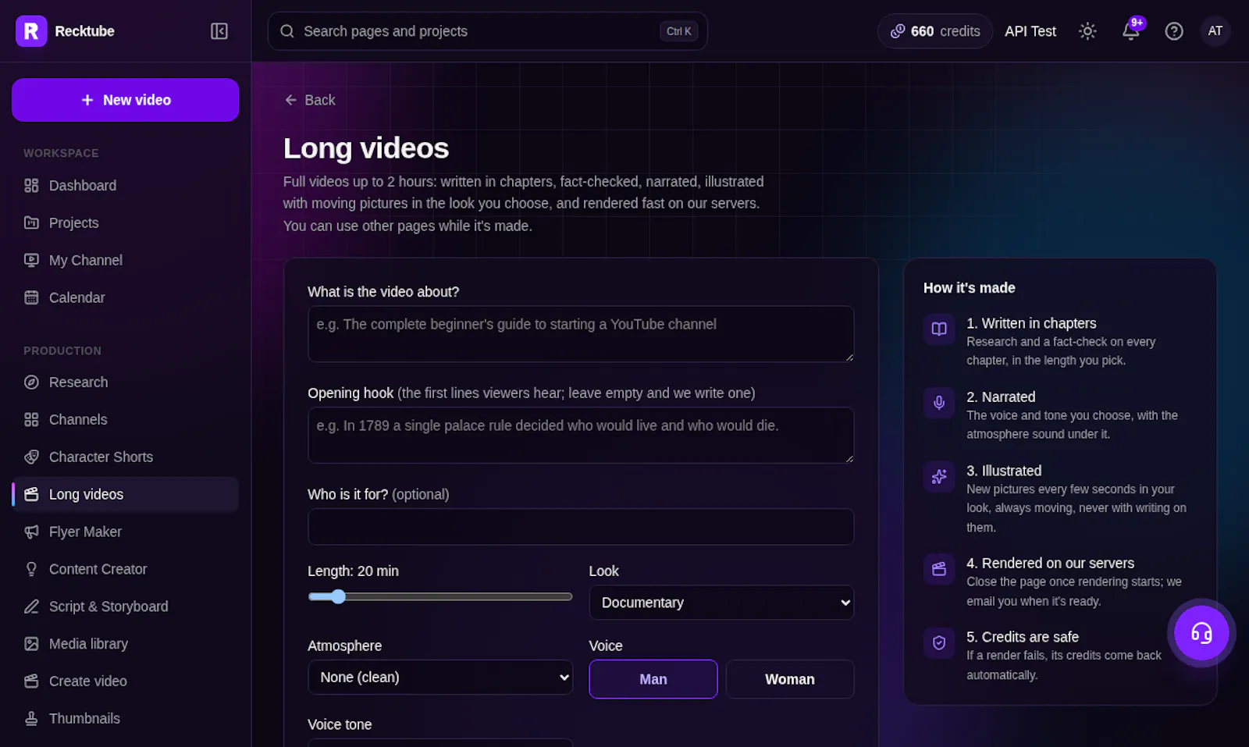Go back using the Back link
1249x747 pixels.
[310, 100]
